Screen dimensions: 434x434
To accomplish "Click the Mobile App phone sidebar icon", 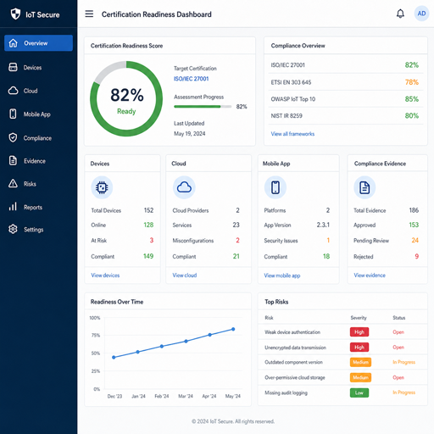I will click(x=13, y=114).
